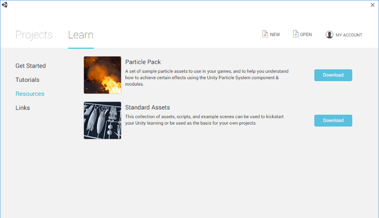379x218 pixels.
Task: Click the My Account avatar icon
Action: pyautogui.click(x=330, y=35)
